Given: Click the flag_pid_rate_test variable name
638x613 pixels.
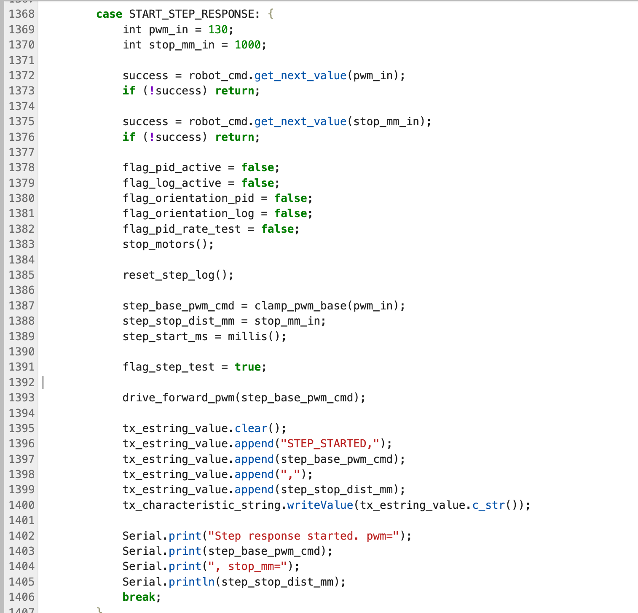Looking at the screenshot, I should [182, 229].
